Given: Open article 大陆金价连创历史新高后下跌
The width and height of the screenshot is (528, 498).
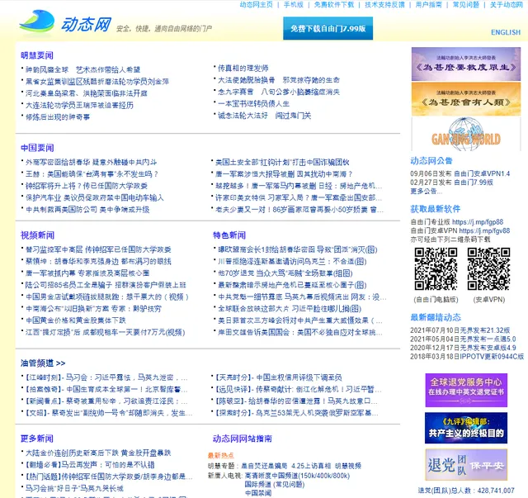Looking at the screenshot, I should click(x=98, y=453).
